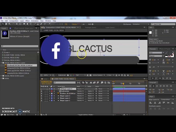Click the Motion Blur enable icon in timeline
This screenshot has width=176, height=132.
(98, 82)
